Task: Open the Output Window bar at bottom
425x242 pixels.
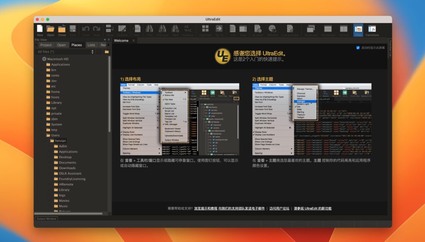Action: coord(46,218)
